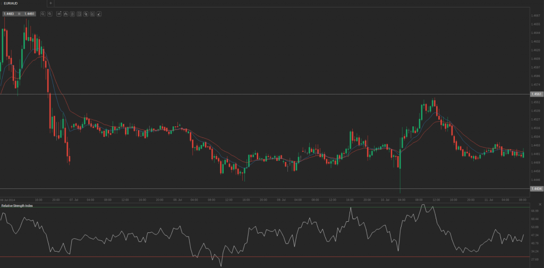Select the 1.4434 horizontal line price label
Viewport: 544px width, 268px height.
tap(537, 188)
